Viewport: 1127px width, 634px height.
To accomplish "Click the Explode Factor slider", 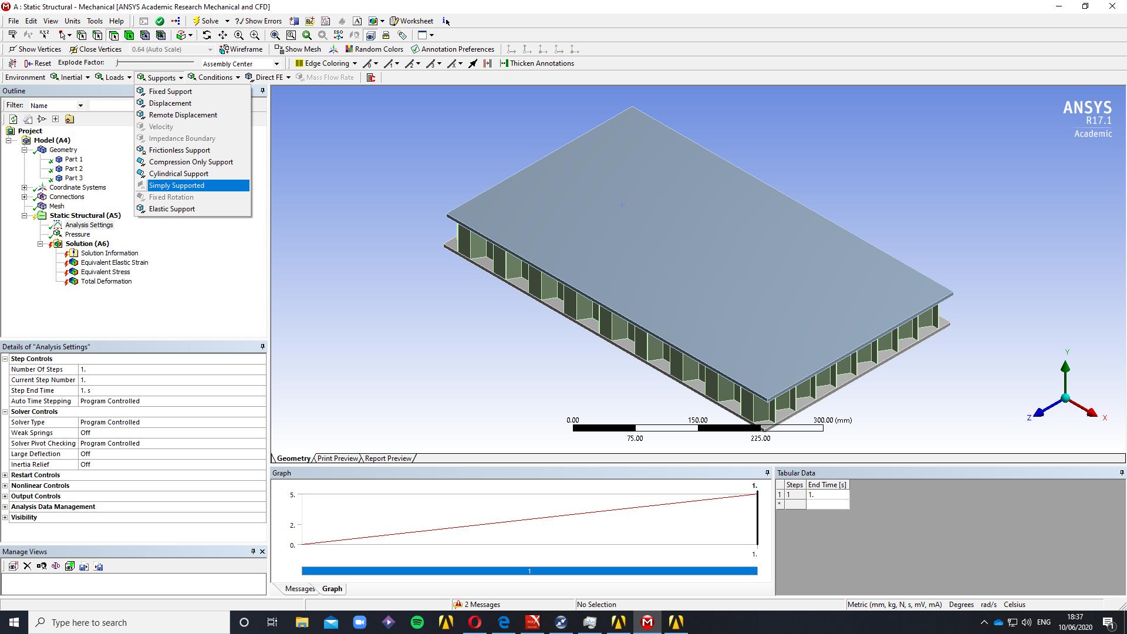I will point(155,63).
